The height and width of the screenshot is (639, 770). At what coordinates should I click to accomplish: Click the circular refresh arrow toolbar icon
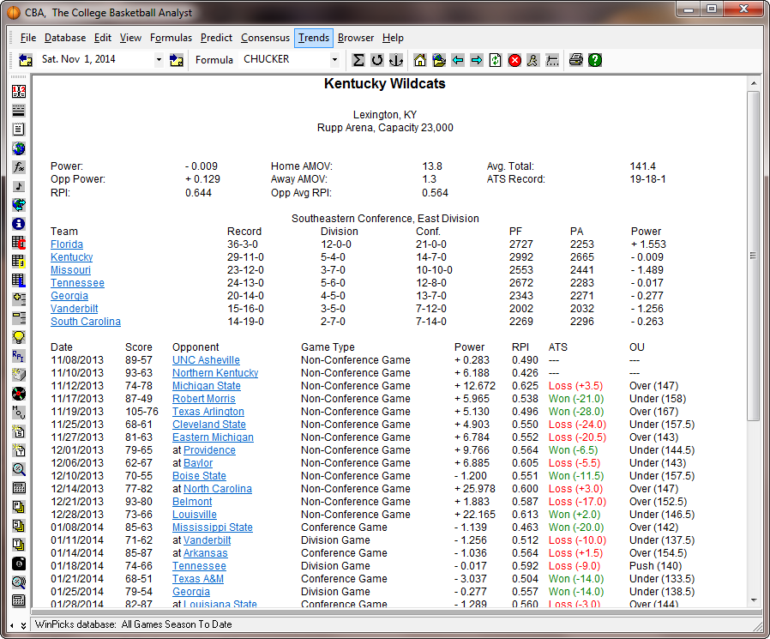[377, 60]
